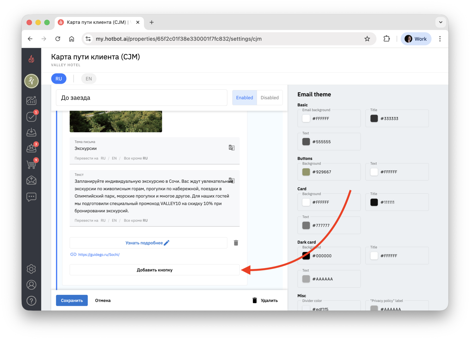Image resolution: width=470 pixels, height=339 pixels.
Task: Click the translate icon for the subject field
Action: coord(232,148)
